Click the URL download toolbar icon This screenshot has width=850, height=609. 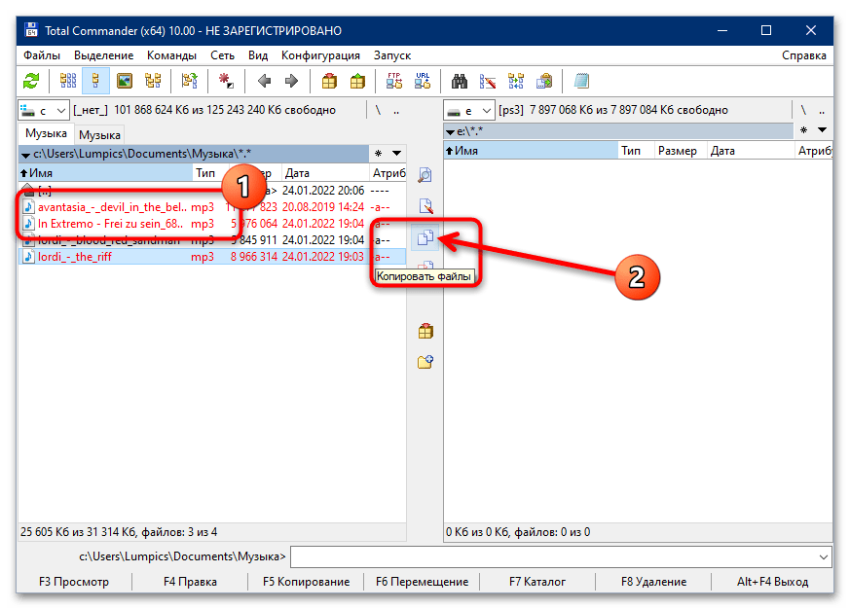(423, 81)
